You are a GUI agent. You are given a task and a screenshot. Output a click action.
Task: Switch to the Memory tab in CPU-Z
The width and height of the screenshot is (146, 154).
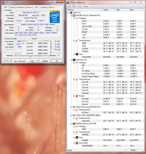click(x=29, y=7)
